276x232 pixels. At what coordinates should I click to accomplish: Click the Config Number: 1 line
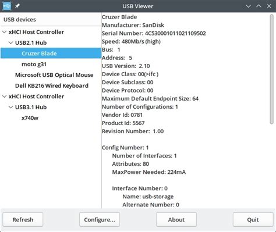125,148
